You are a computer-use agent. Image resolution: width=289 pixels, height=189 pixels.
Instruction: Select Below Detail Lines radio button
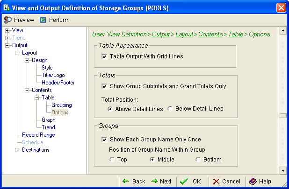(x=170, y=109)
